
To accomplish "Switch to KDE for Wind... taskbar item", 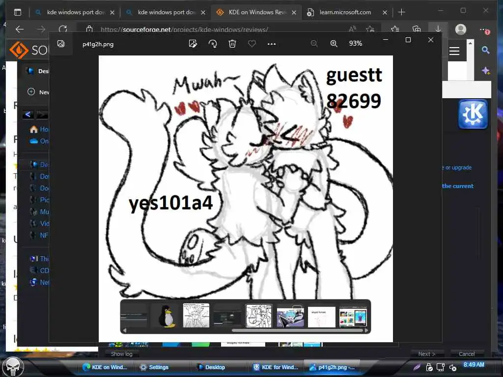I will [276, 367].
